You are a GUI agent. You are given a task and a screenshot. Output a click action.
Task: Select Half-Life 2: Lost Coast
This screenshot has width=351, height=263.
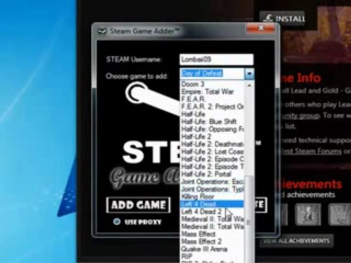pos(212,152)
